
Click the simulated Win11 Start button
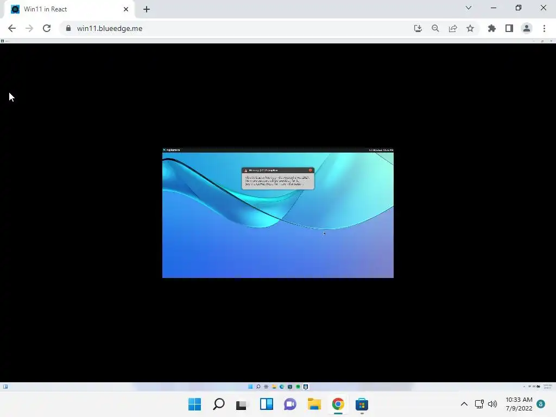click(250, 387)
